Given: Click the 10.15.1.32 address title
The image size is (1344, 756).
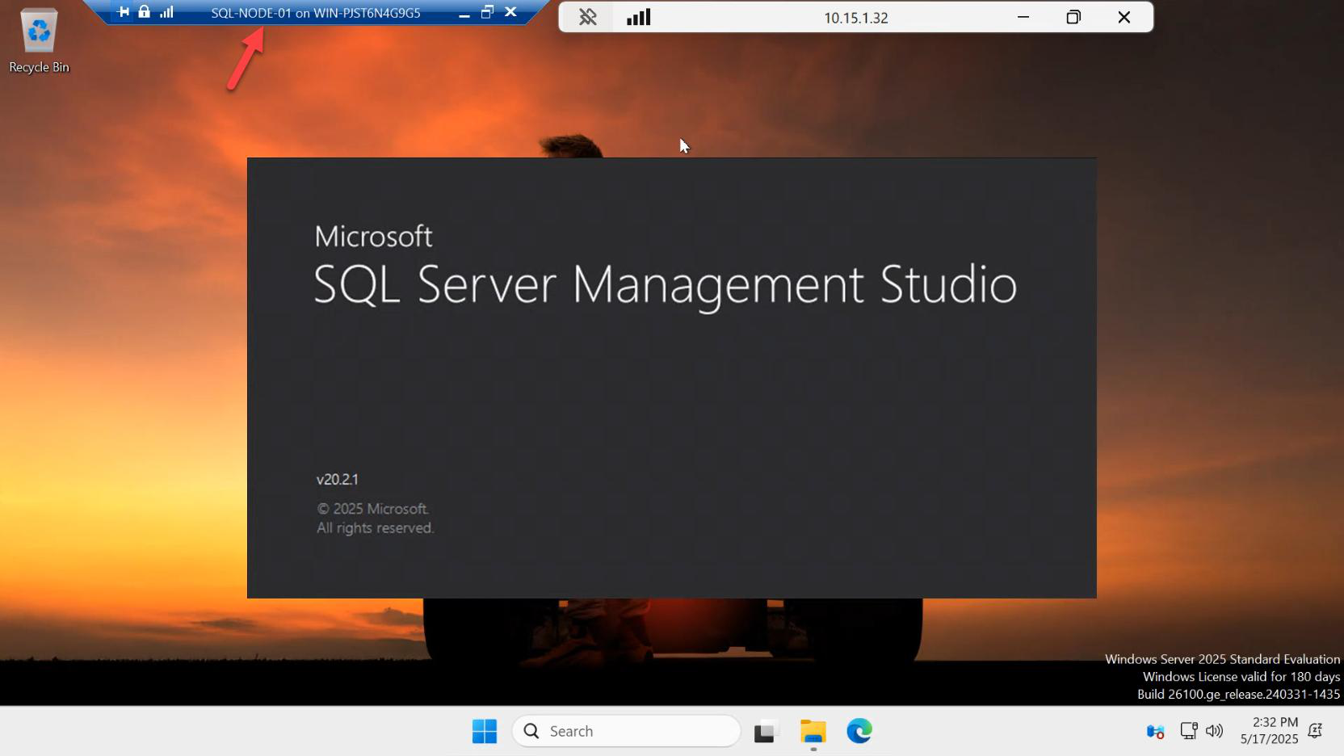Looking at the screenshot, I should tap(856, 18).
